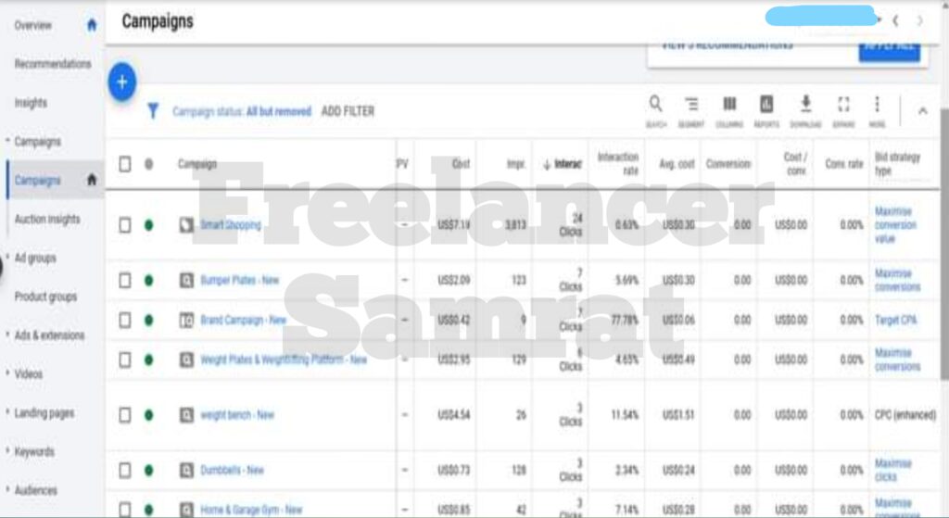The width and height of the screenshot is (949, 518).
Task: Collapse the table toolbar with chevron
Action: tap(922, 111)
